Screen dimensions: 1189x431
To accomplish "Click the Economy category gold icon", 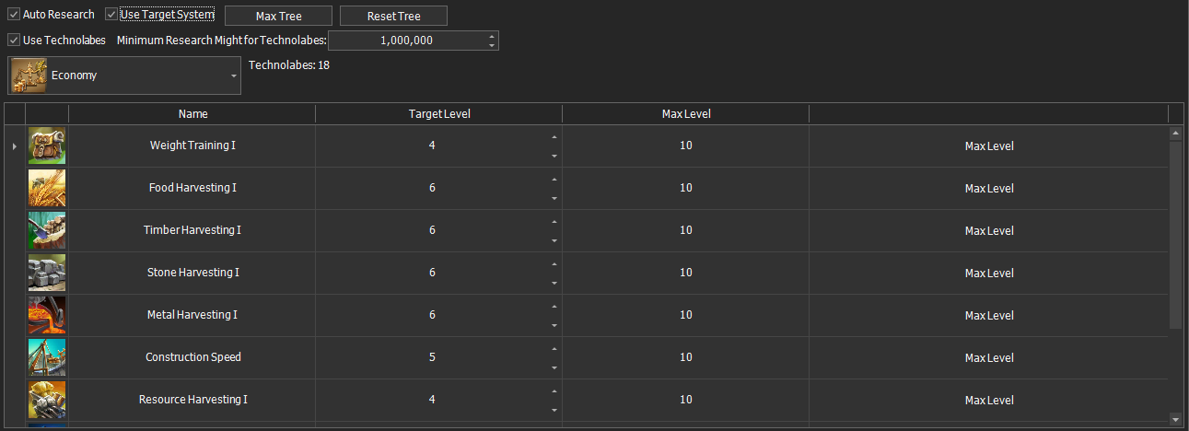I will [29, 76].
